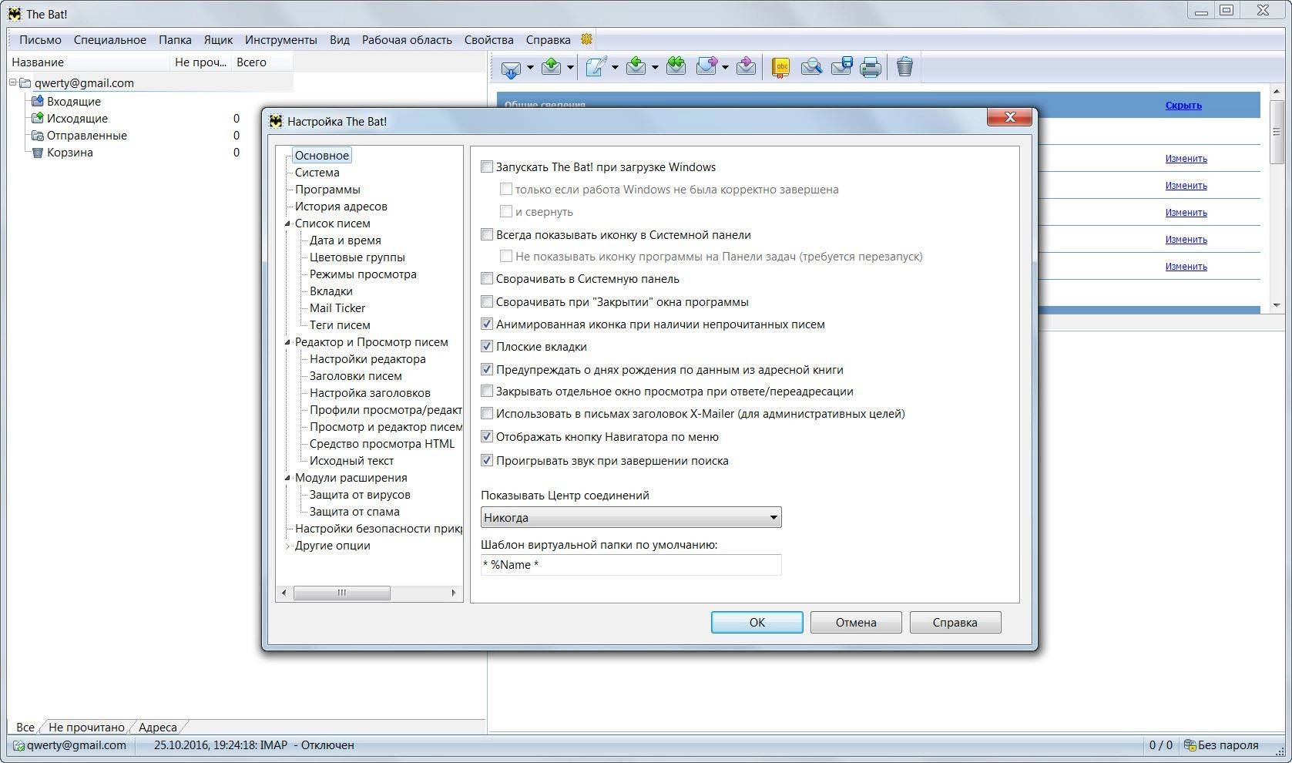Click the Reply toolbar icon

pos(636,67)
